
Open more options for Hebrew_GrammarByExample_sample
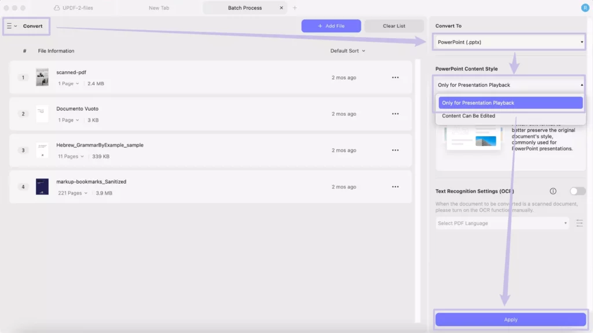[x=395, y=151]
